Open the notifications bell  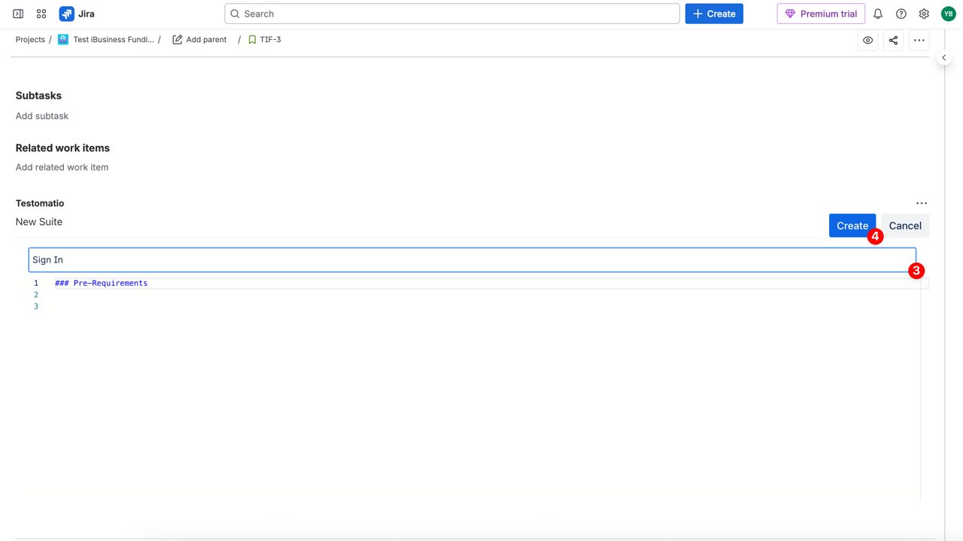(877, 14)
